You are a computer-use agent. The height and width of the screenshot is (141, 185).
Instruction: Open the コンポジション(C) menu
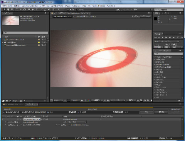click(30, 6)
